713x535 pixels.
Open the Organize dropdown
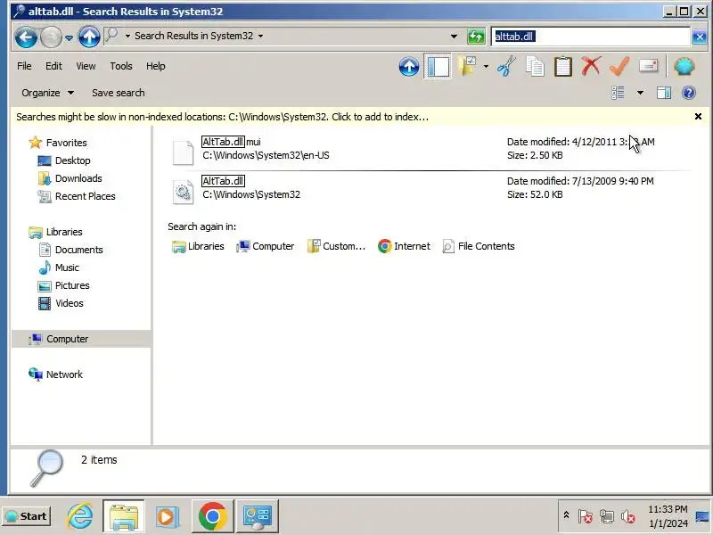coord(48,93)
